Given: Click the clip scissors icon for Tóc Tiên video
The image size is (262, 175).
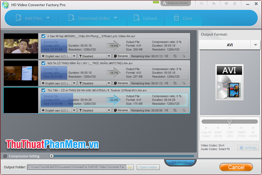Looking at the screenshot, I should pos(166,110).
